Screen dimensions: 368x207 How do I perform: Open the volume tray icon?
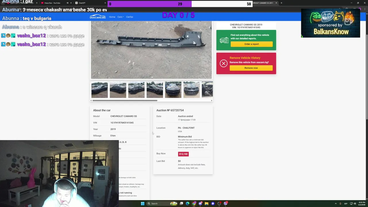[354, 204]
